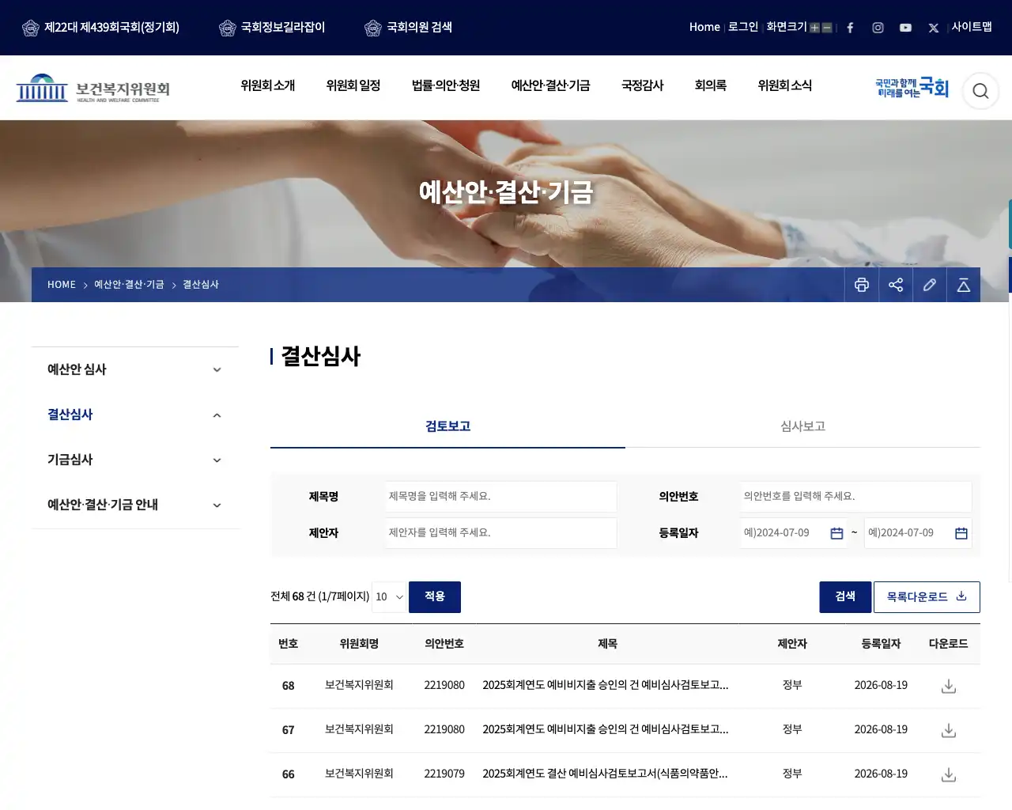The image size is (1012, 810).
Task: Download the file for row 67
Action: point(949,731)
